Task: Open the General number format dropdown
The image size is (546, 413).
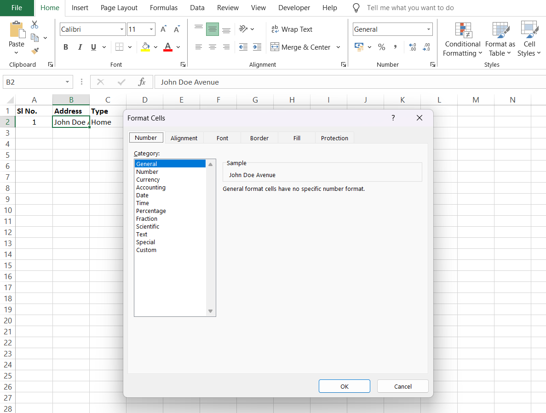Action: 428,29
